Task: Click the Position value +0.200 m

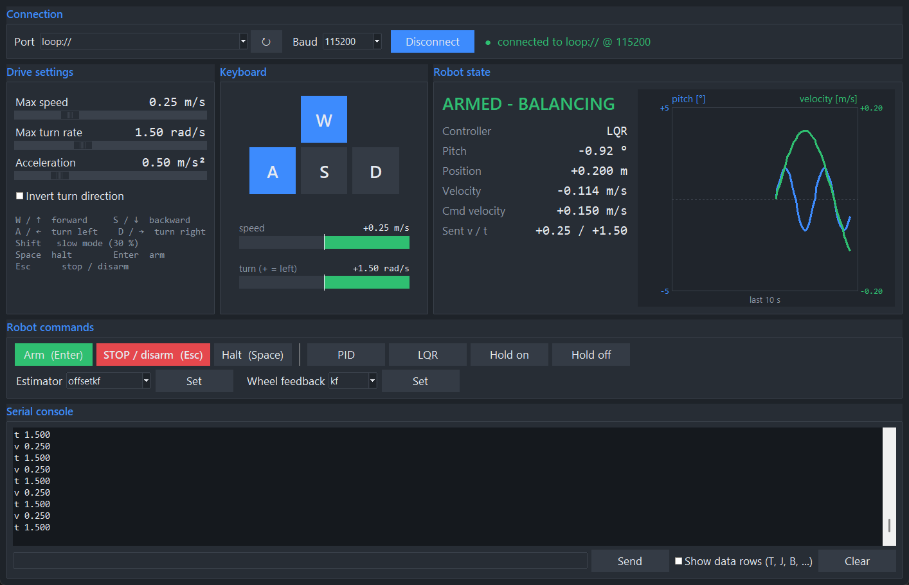Action: click(598, 171)
